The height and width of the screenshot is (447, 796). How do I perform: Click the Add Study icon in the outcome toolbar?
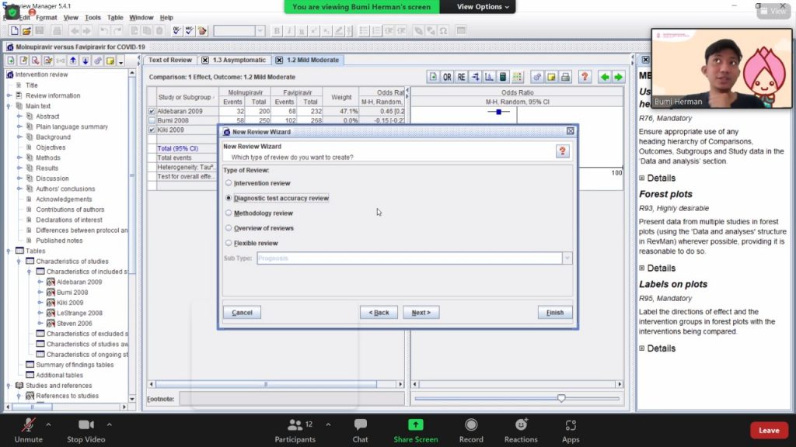tap(433, 77)
